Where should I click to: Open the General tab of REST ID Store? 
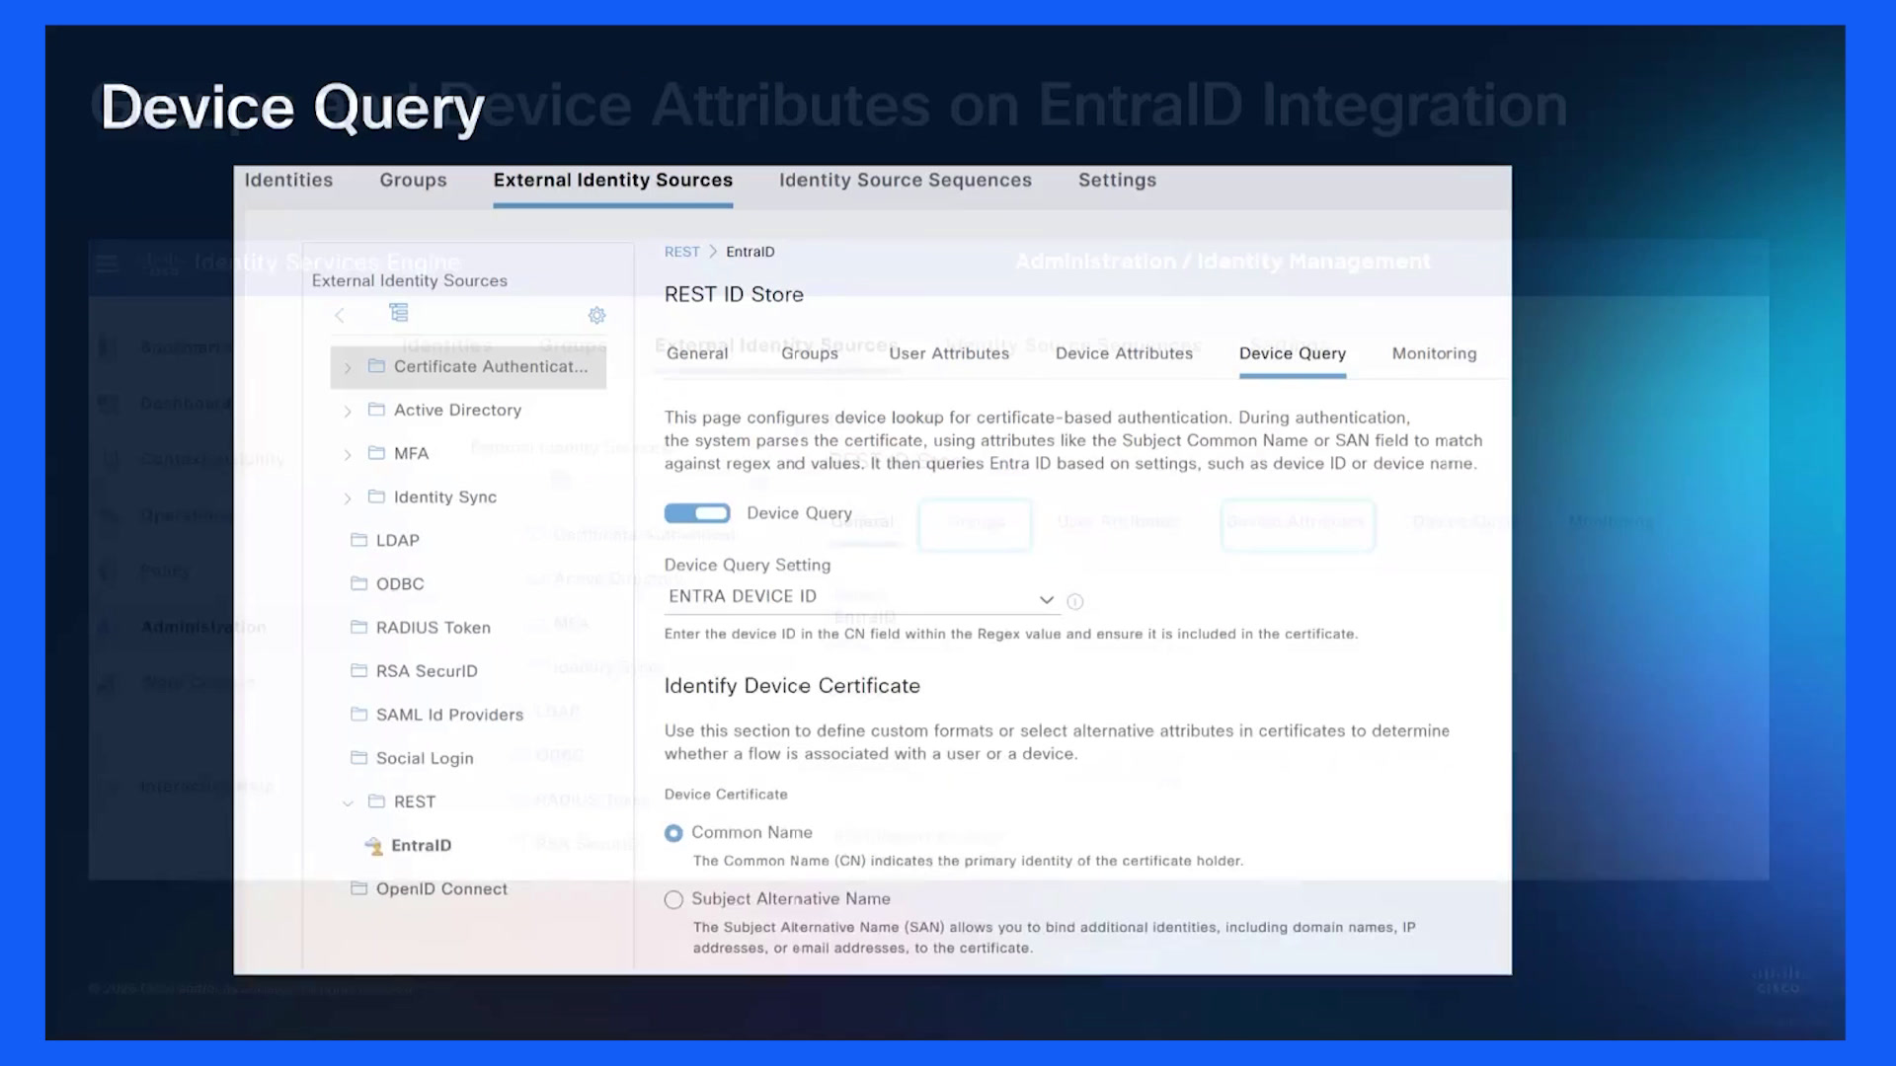coord(697,353)
